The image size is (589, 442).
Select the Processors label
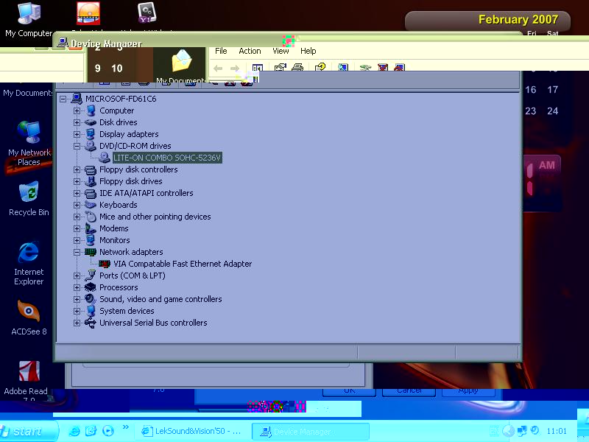click(119, 287)
